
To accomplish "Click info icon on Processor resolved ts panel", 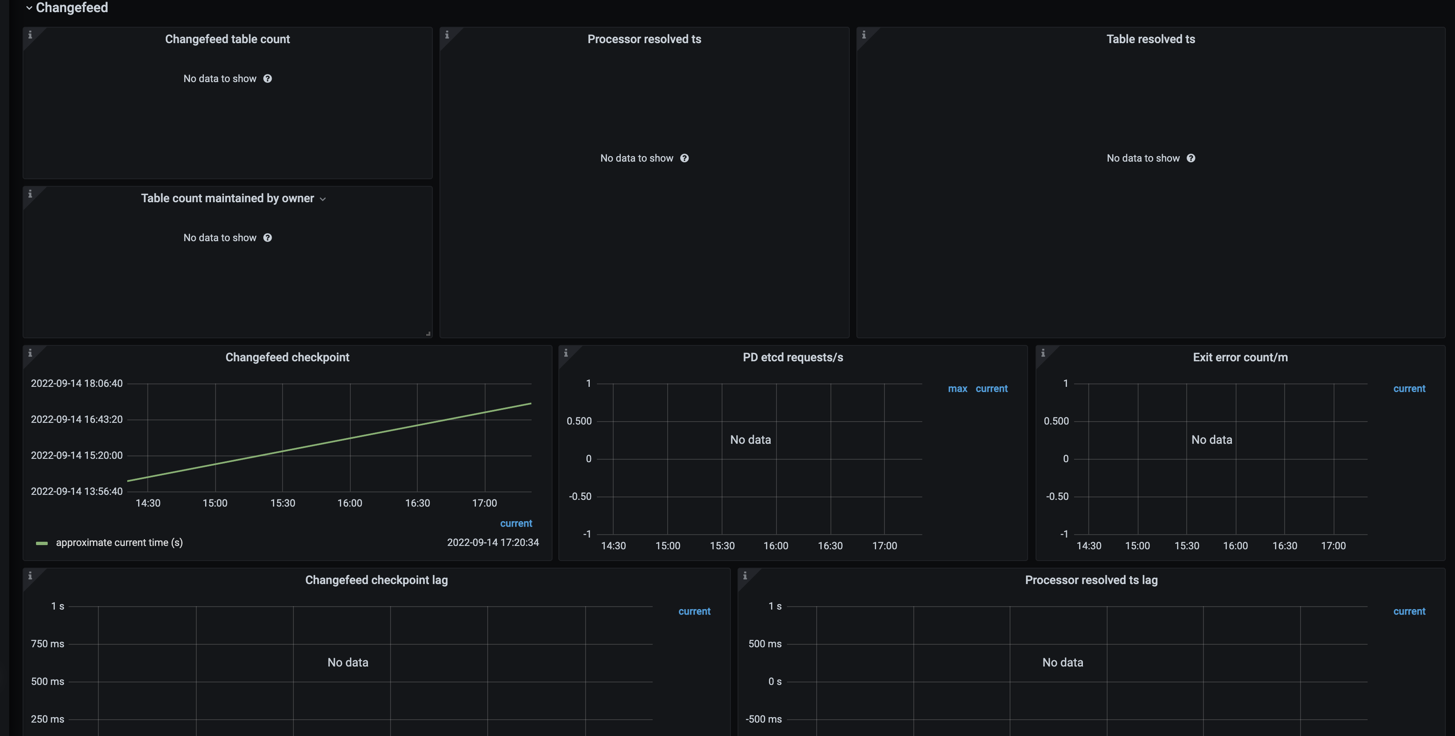I will [x=447, y=35].
